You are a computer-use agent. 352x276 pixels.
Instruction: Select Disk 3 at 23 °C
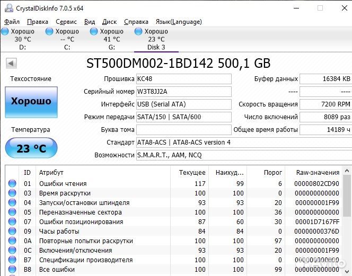coord(156,39)
